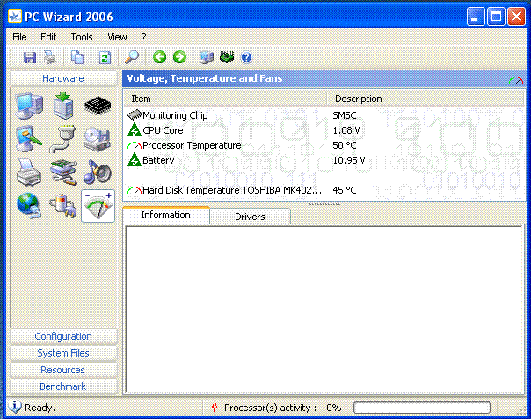
Task: Select the Processor Temperature row
Action: pyautogui.click(x=191, y=145)
